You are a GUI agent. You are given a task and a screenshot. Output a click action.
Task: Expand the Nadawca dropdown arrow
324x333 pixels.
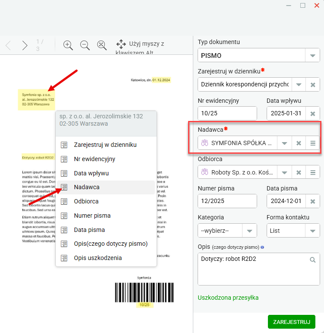click(285, 143)
